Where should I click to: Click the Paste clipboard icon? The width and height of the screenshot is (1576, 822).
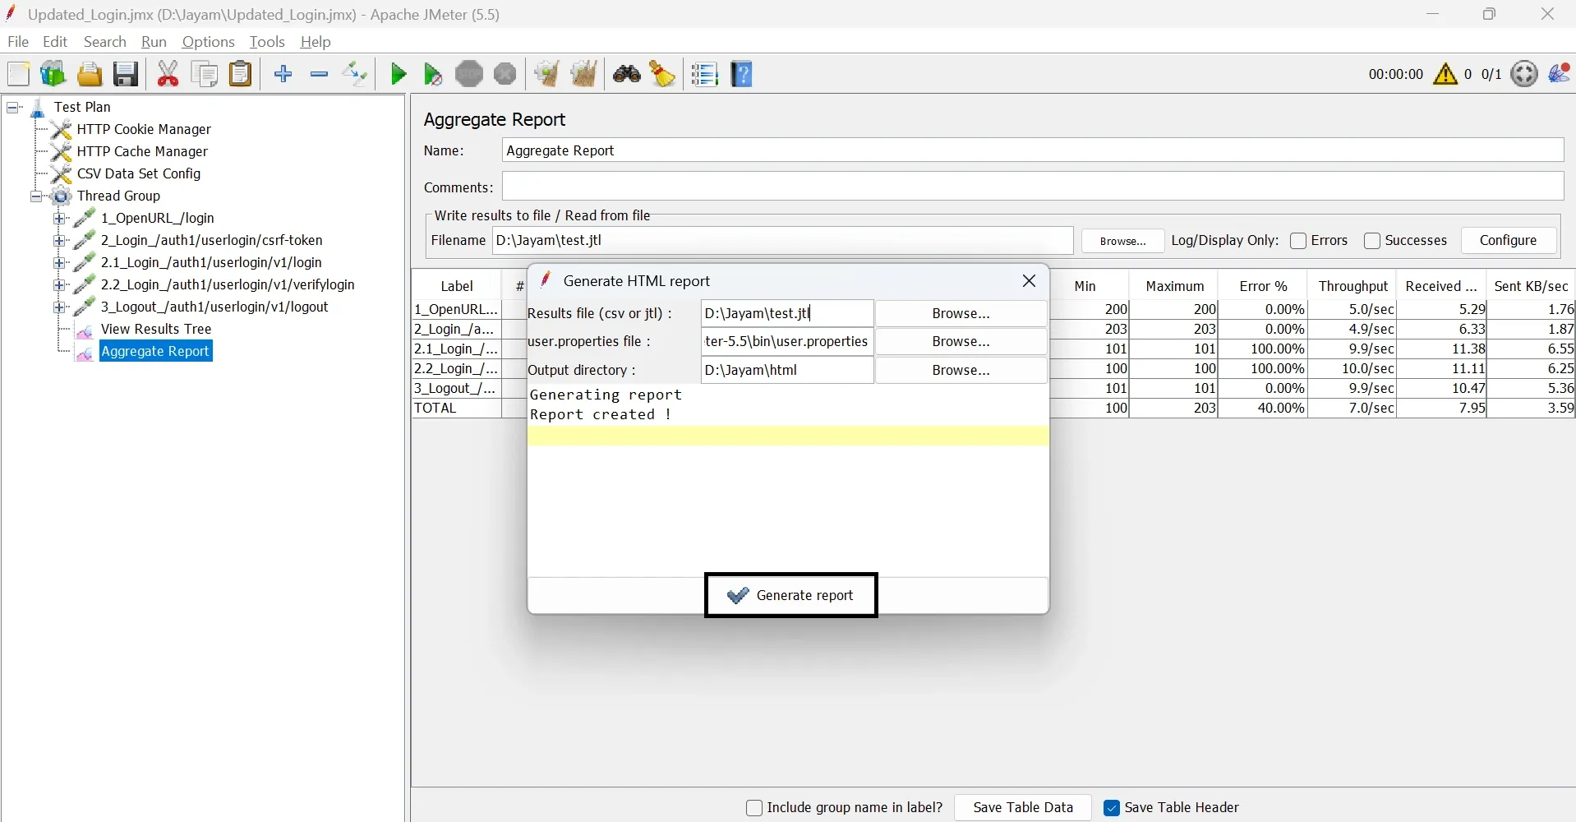coord(240,74)
